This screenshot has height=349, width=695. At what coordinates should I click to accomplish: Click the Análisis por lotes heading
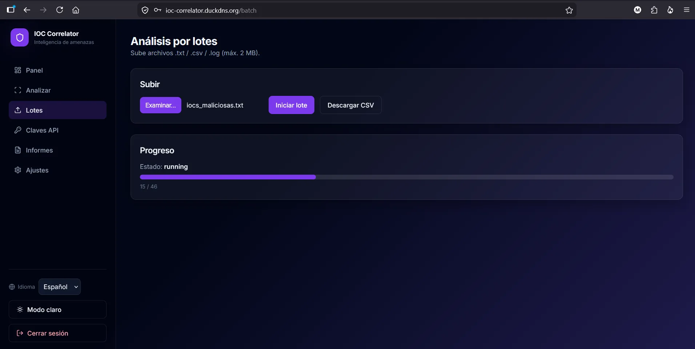[x=174, y=41]
